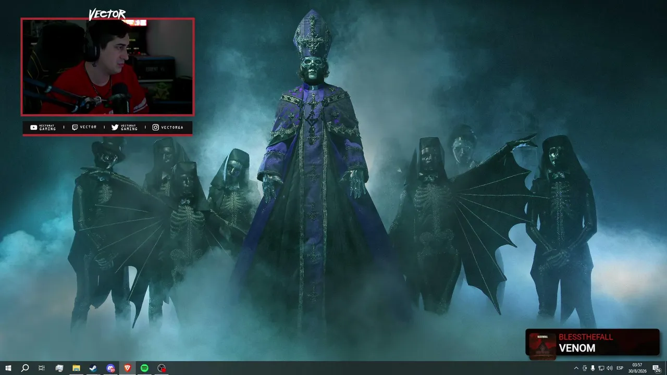Expand the hidden system tray icons
Viewport: 667px width, 375px height.
click(576, 368)
